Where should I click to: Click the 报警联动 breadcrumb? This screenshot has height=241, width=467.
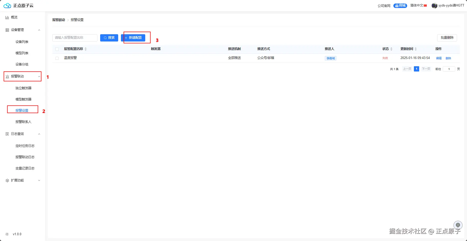59,20
